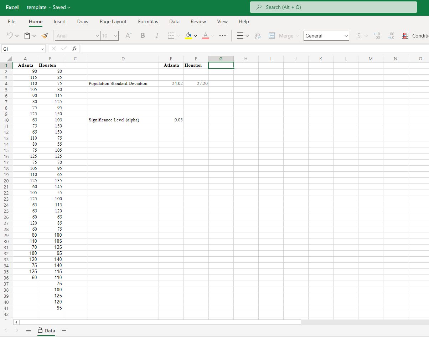This screenshot has width=429, height=337.
Task: Select the Data sheet tab
Action: click(47, 331)
